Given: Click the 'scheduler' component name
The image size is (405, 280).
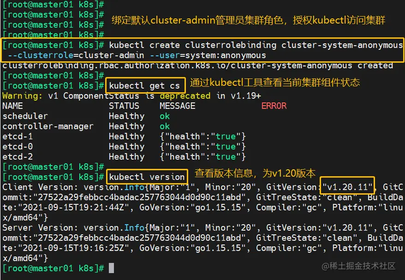Looking at the screenshot, I should coord(25,116).
